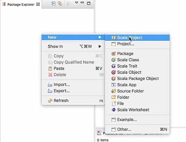This screenshot has height=142, width=186.
Task: Create a new Scala Trait
Action: (x=137, y=66)
